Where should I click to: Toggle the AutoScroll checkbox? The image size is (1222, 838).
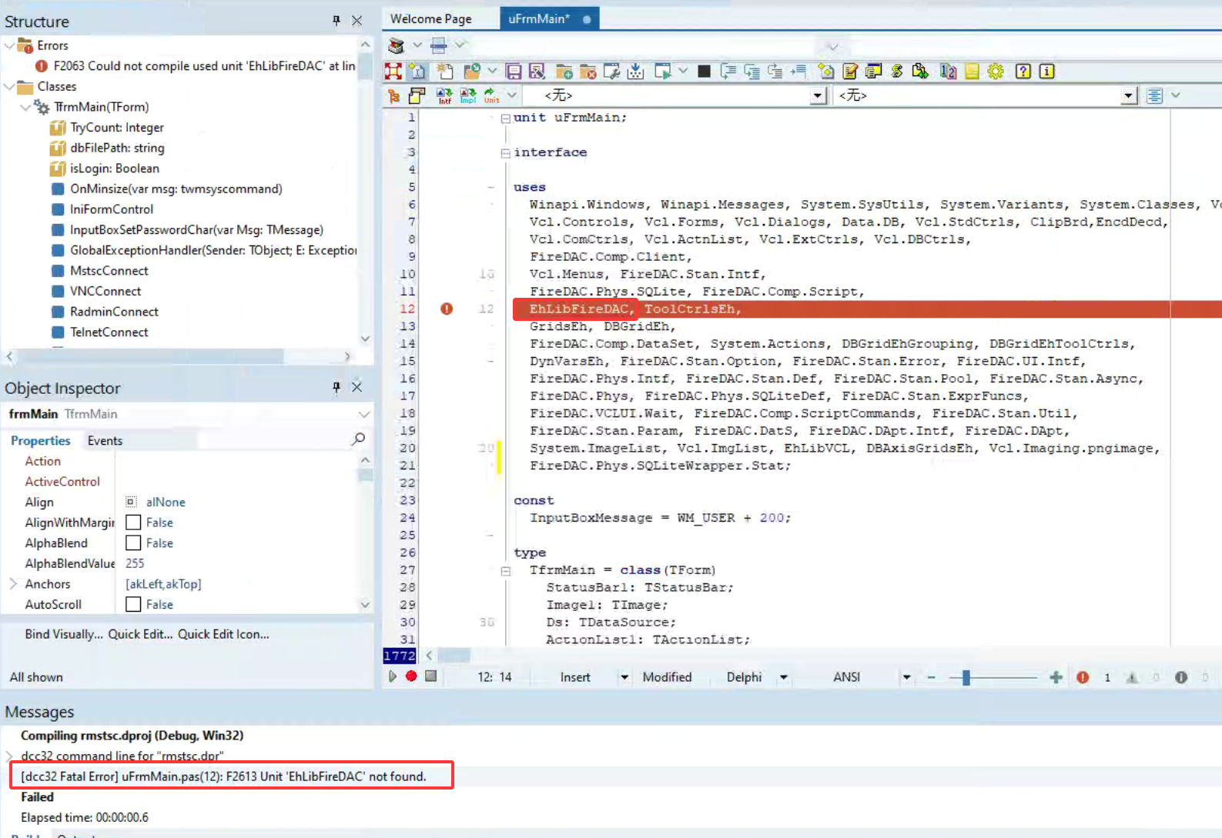(133, 605)
